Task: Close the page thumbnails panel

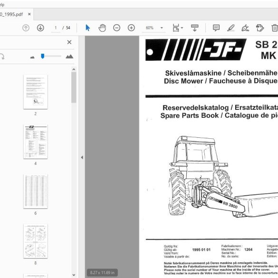Action: [69, 42]
